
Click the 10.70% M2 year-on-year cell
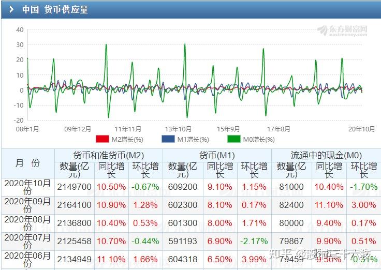pos(111,241)
